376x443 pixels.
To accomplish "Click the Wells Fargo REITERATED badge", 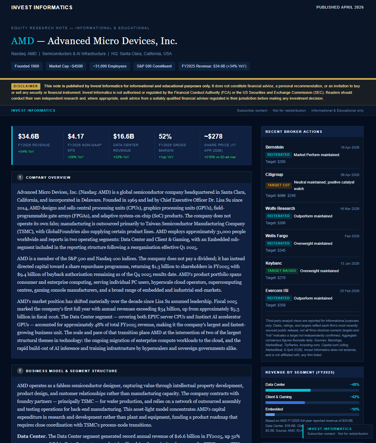I will (278, 243).
